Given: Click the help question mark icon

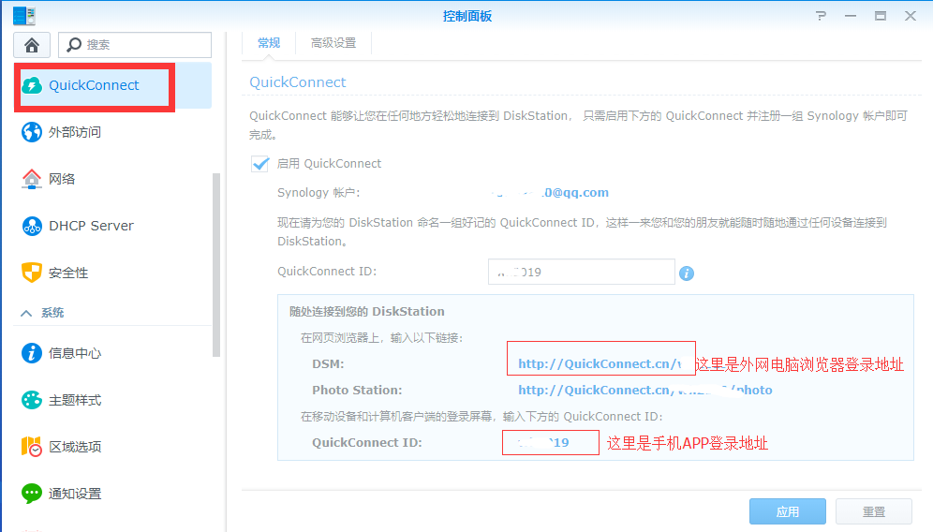Looking at the screenshot, I should [x=822, y=16].
